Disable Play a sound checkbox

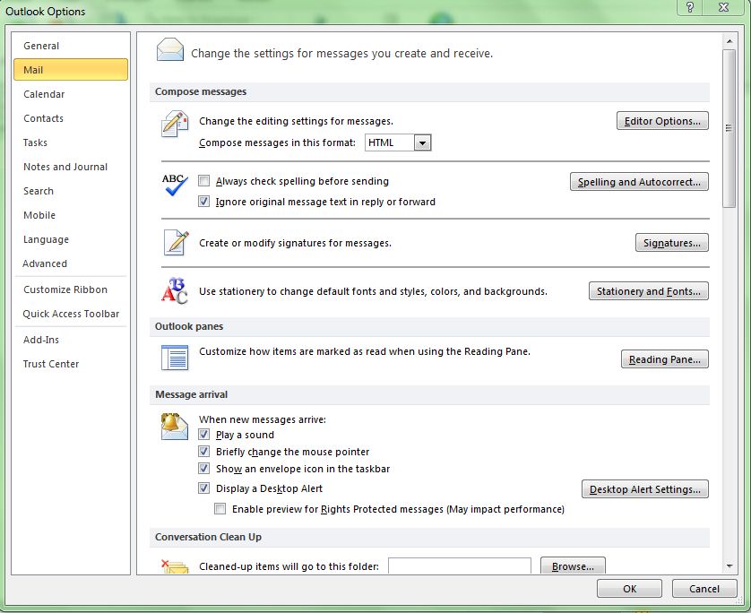tap(204, 435)
